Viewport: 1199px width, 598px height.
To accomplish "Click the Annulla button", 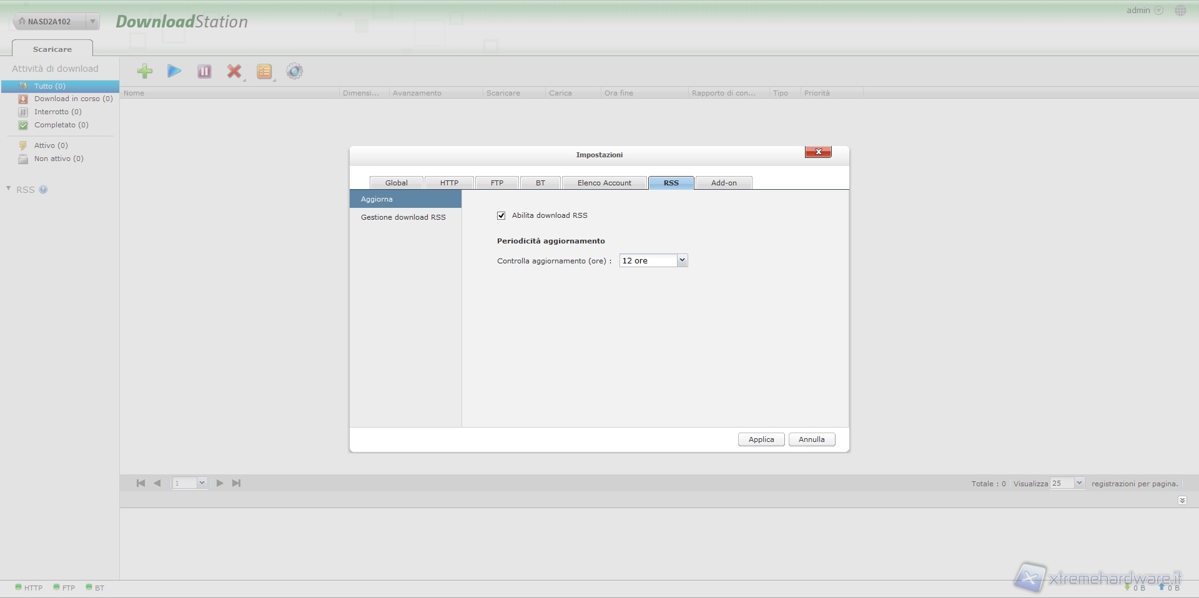I will coord(811,439).
